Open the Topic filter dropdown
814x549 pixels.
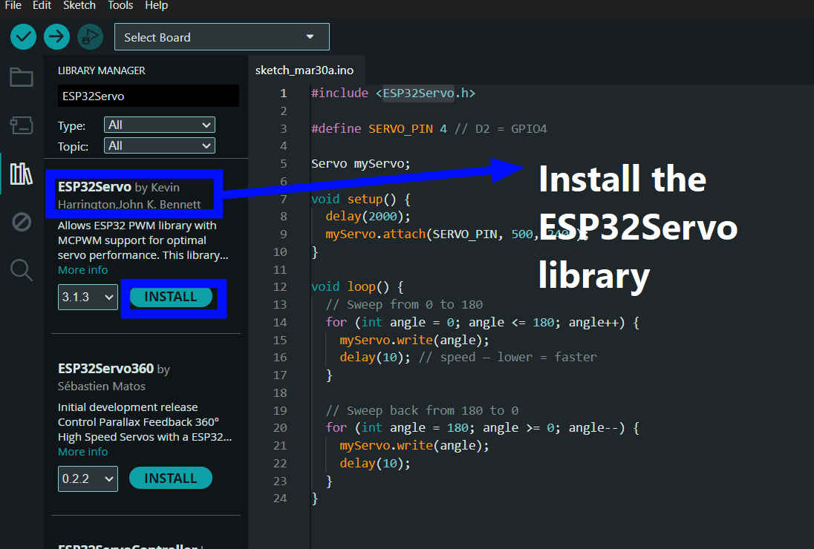(x=160, y=145)
